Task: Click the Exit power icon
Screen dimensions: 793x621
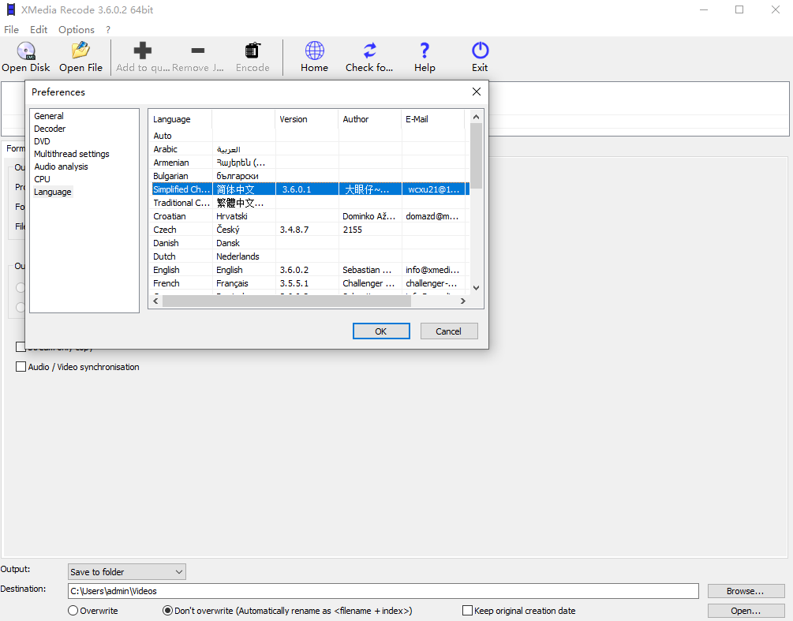Action: point(480,51)
